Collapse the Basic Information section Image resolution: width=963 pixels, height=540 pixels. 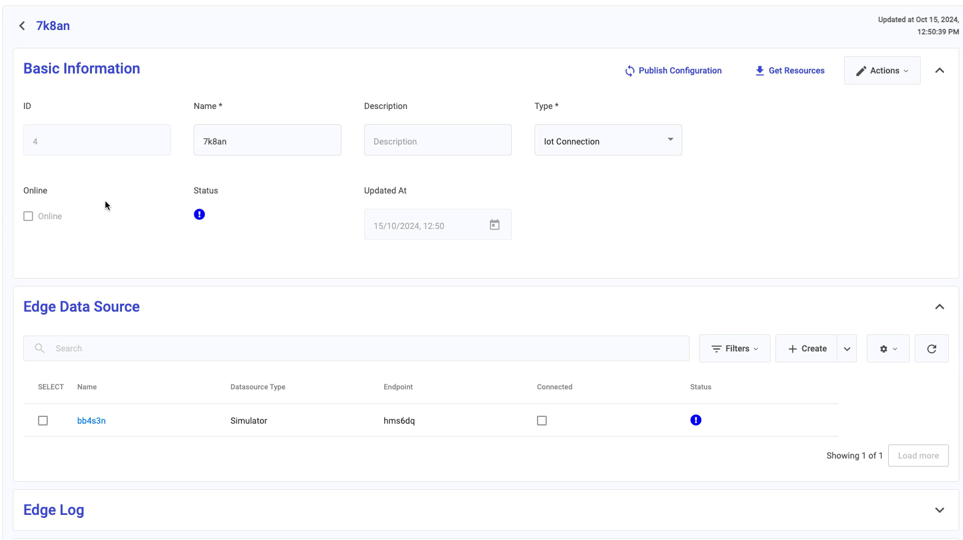coord(939,70)
